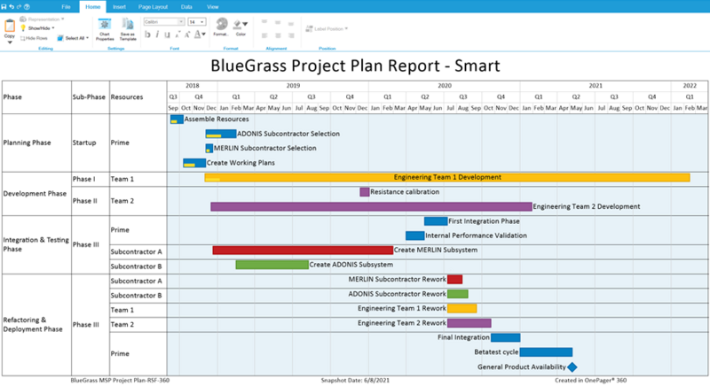Toggle bold font formatting
This screenshot has height=386, width=710.
pyautogui.click(x=147, y=35)
